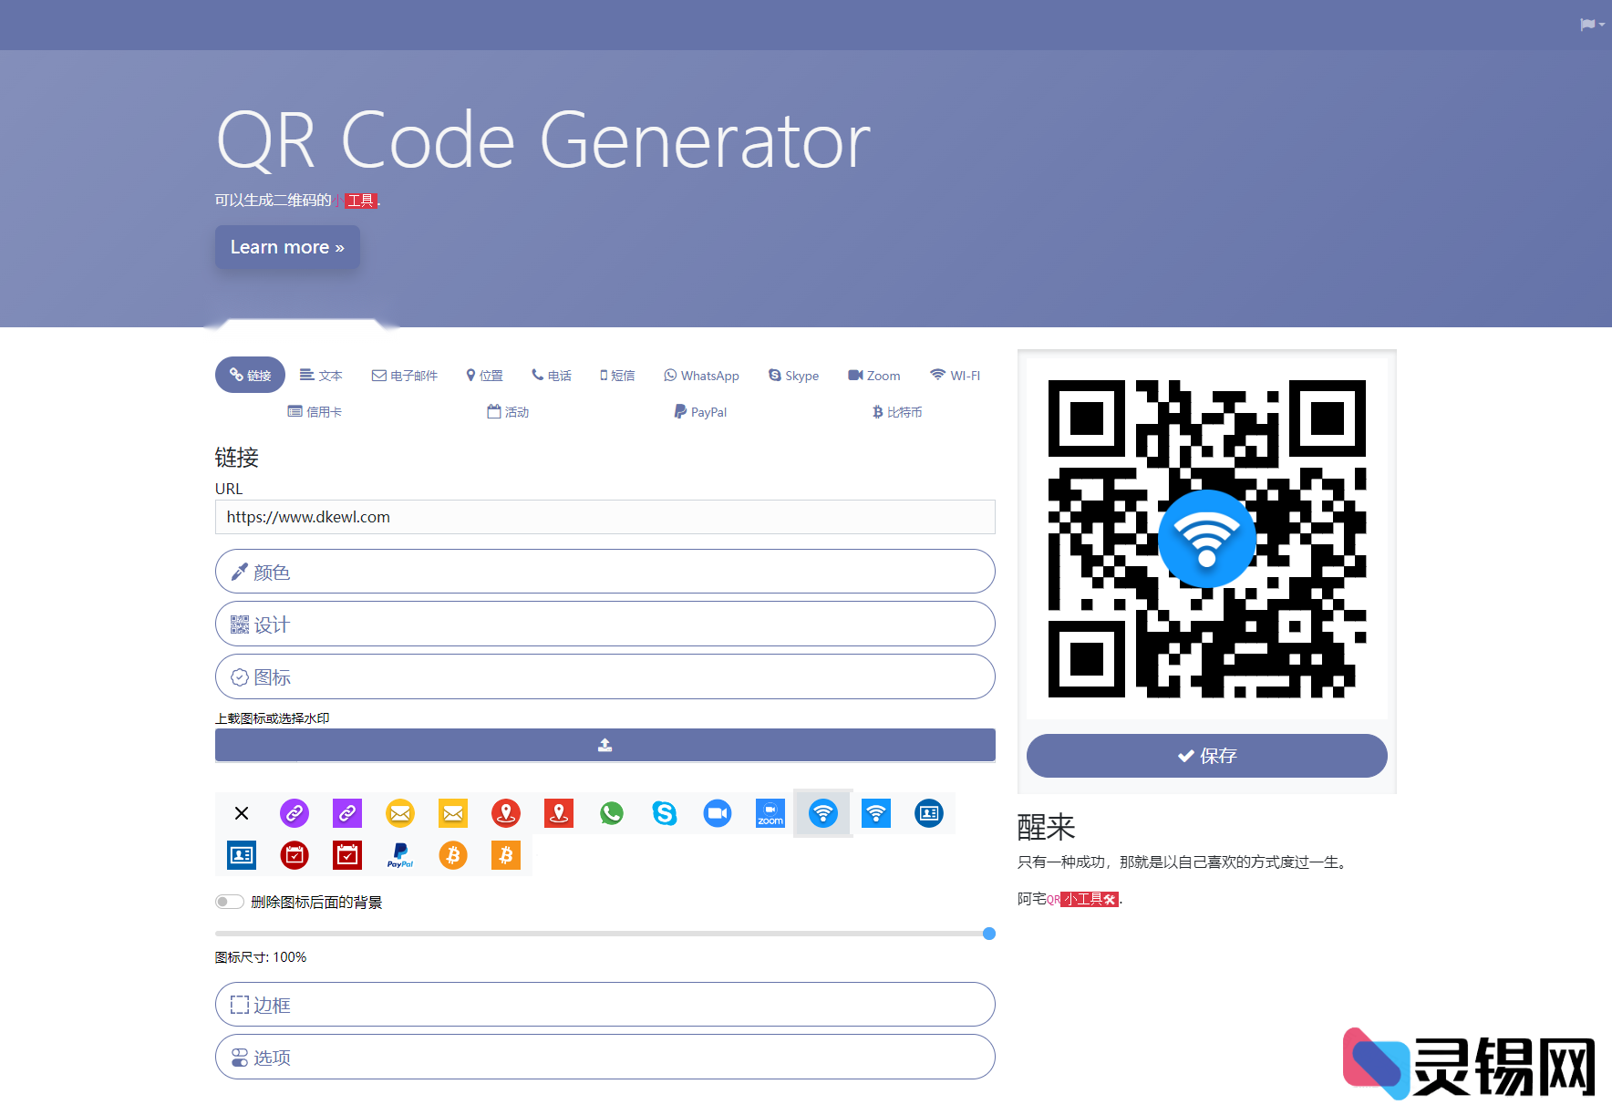Save the QR code with 保存

pyautogui.click(x=1207, y=756)
